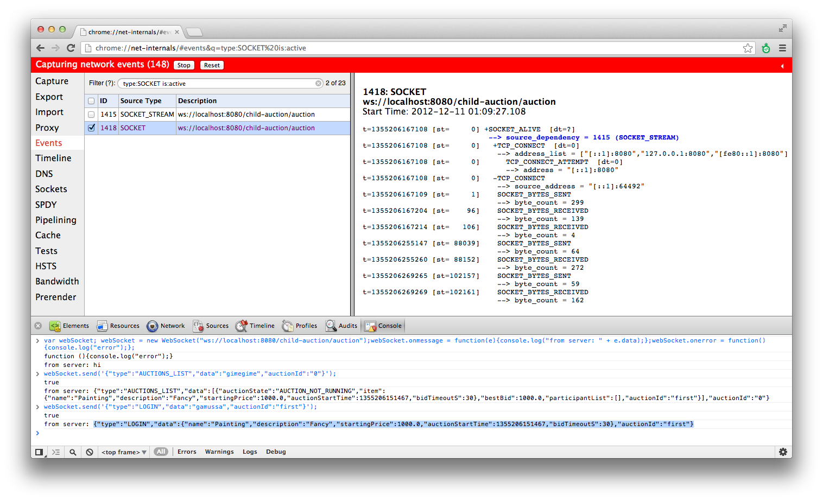
Task: Uncheck the box for event 1418 SOCKET
Action: [91, 128]
